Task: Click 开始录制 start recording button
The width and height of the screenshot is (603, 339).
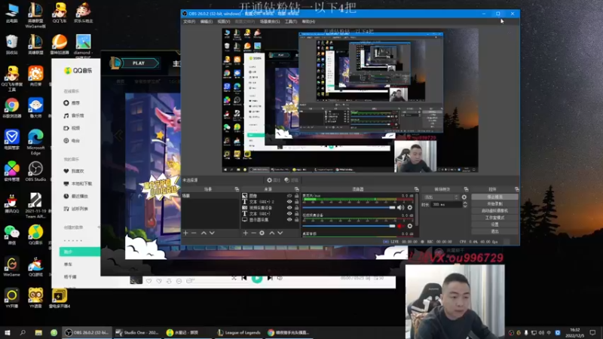Action: (x=494, y=203)
